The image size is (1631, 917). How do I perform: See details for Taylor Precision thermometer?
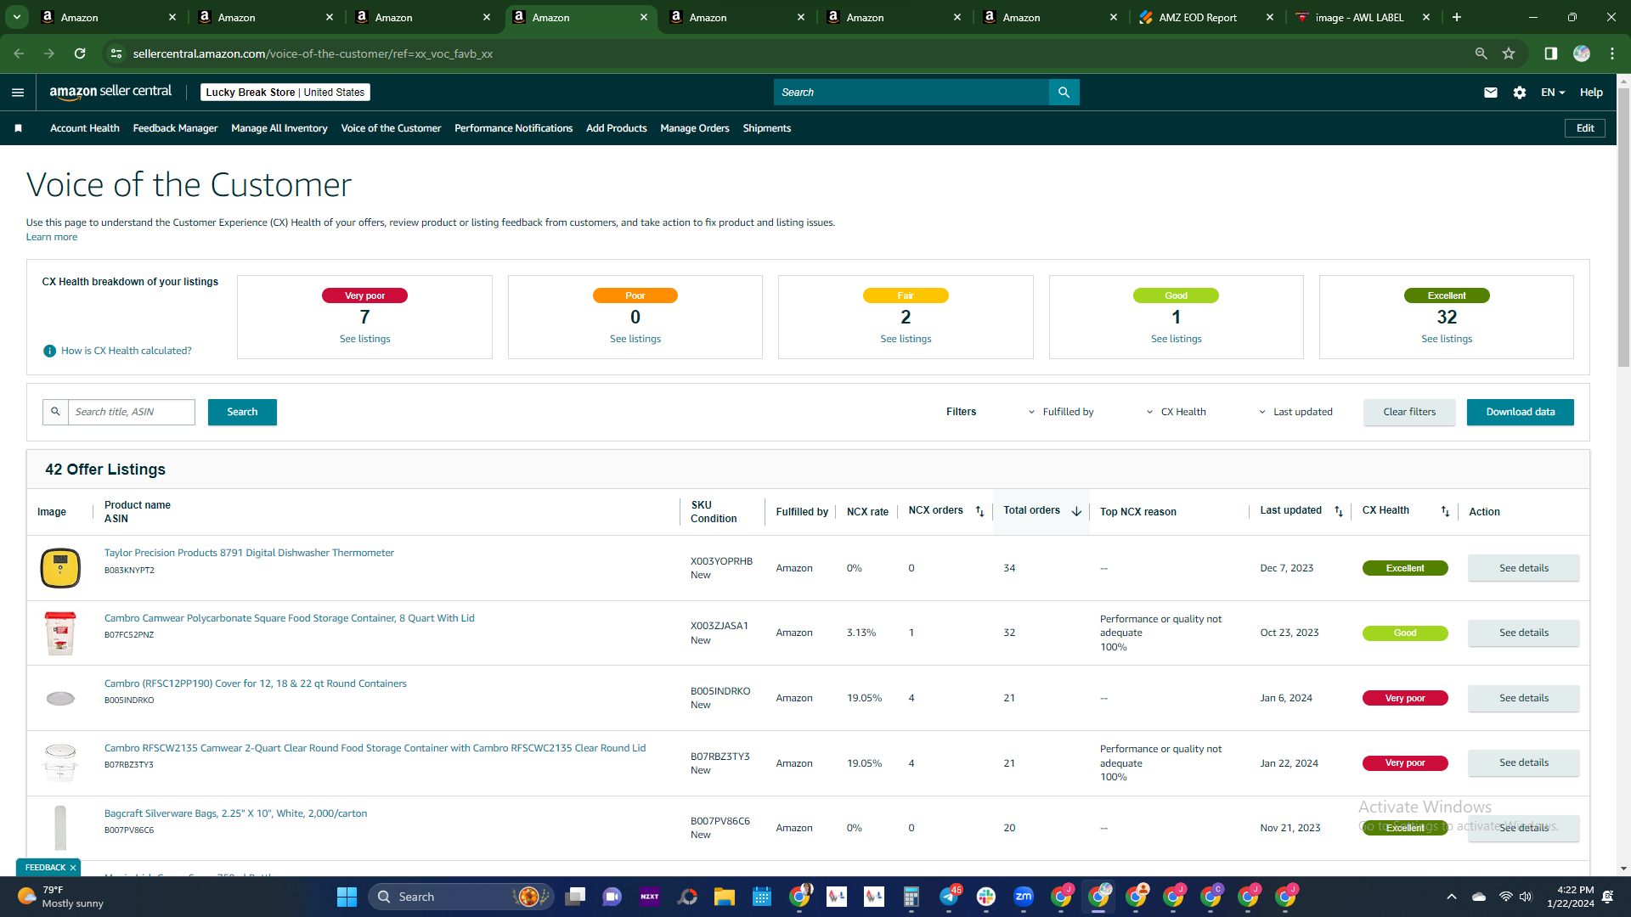pos(1524,568)
